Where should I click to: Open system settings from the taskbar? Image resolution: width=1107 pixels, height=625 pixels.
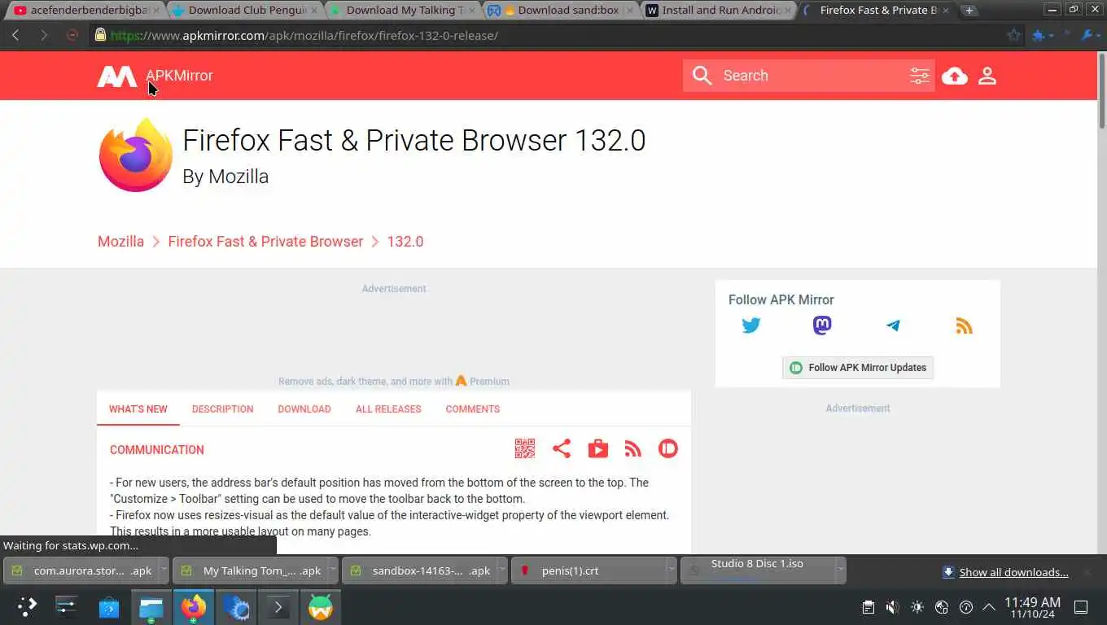tap(67, 607)
